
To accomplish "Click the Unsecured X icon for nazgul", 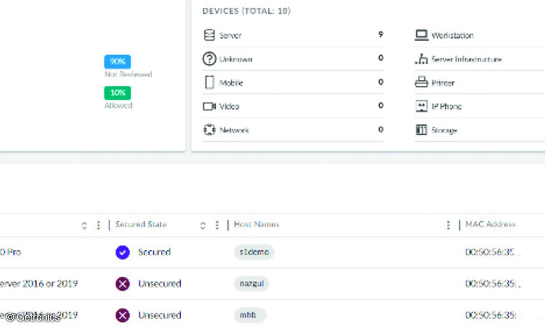I will tap(123, 284).
